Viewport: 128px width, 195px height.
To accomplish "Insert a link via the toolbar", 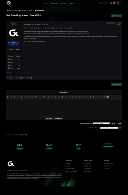I will point(66,97).
